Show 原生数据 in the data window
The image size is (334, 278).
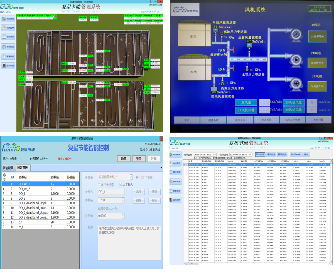260,154
